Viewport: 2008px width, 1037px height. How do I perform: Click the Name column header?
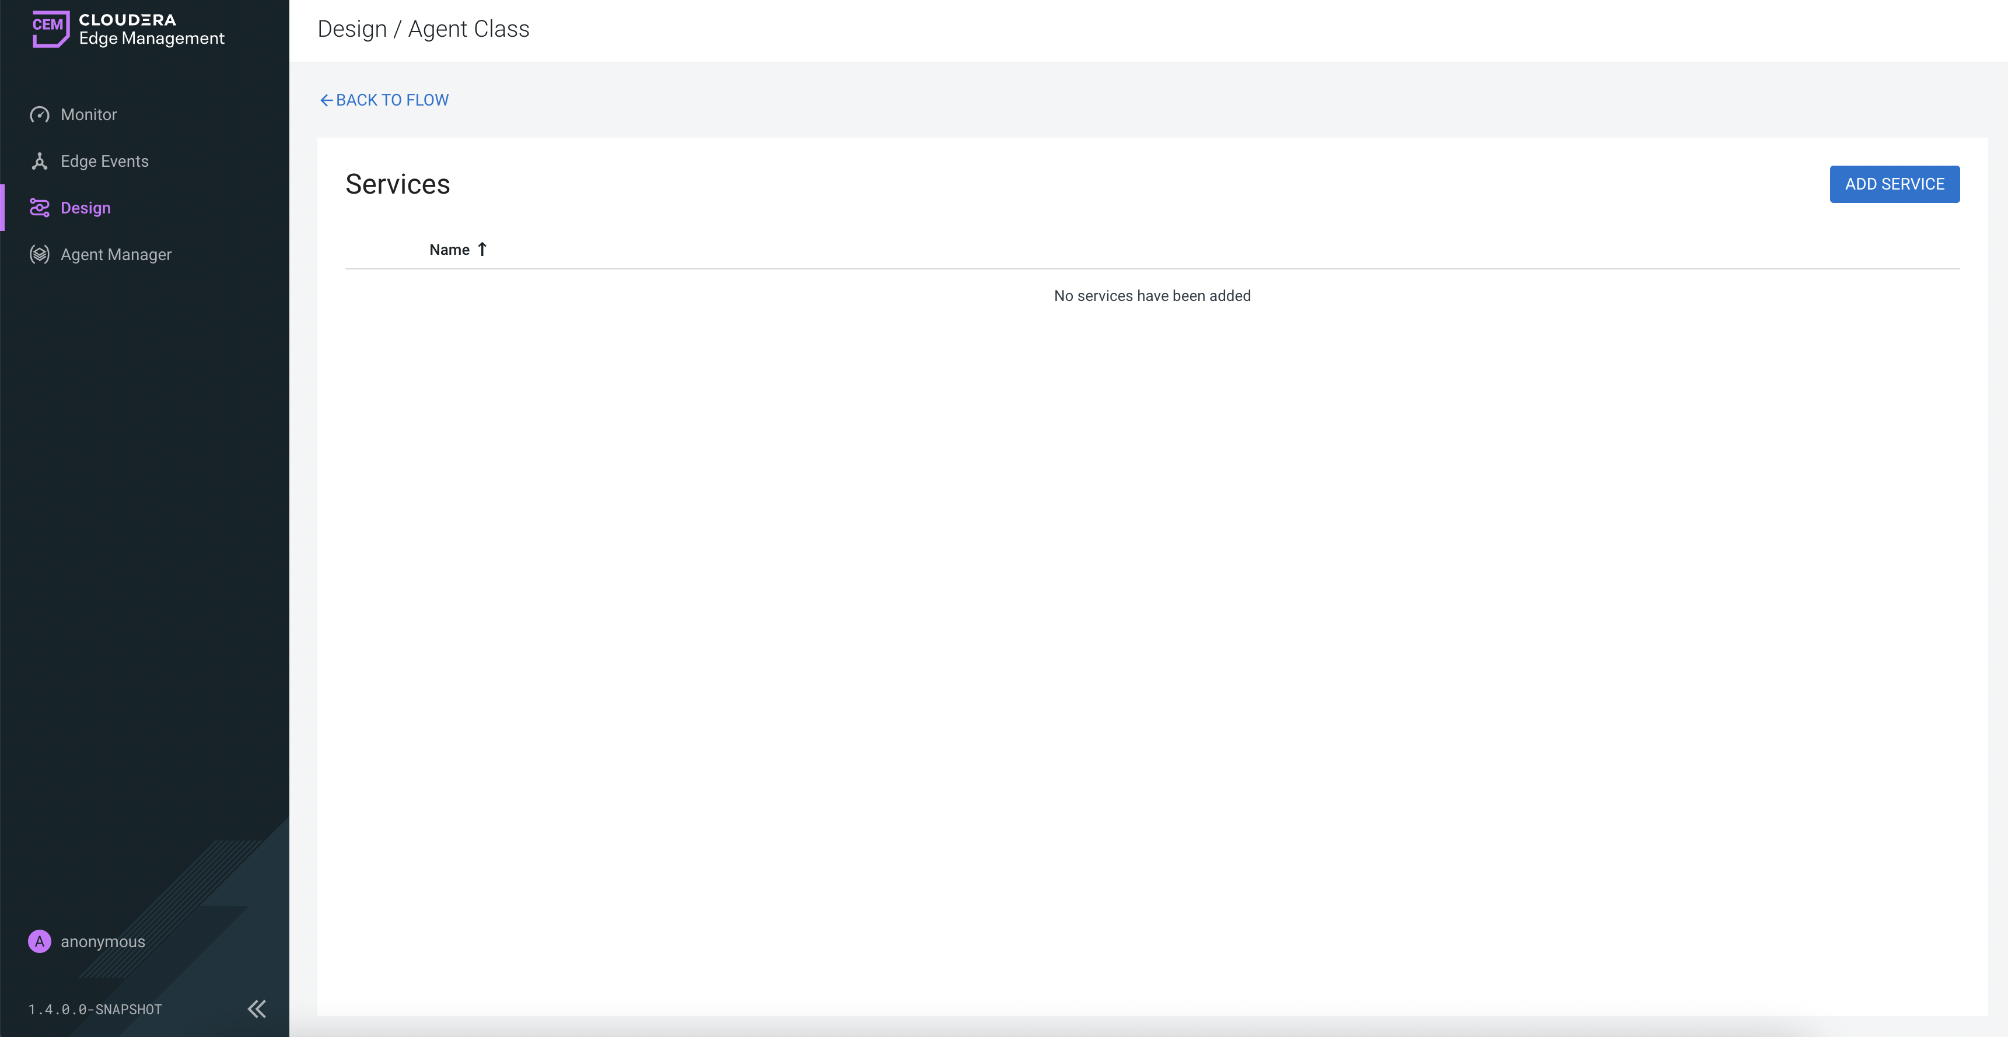449,249
